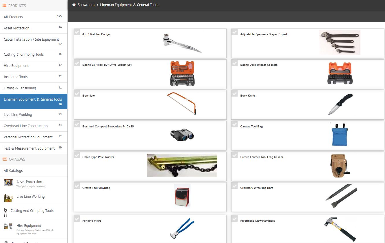This screenshot has height=243, width=385.
Task: Click the Showroom breadcrumb link
Action: click(x=86, y=5)
